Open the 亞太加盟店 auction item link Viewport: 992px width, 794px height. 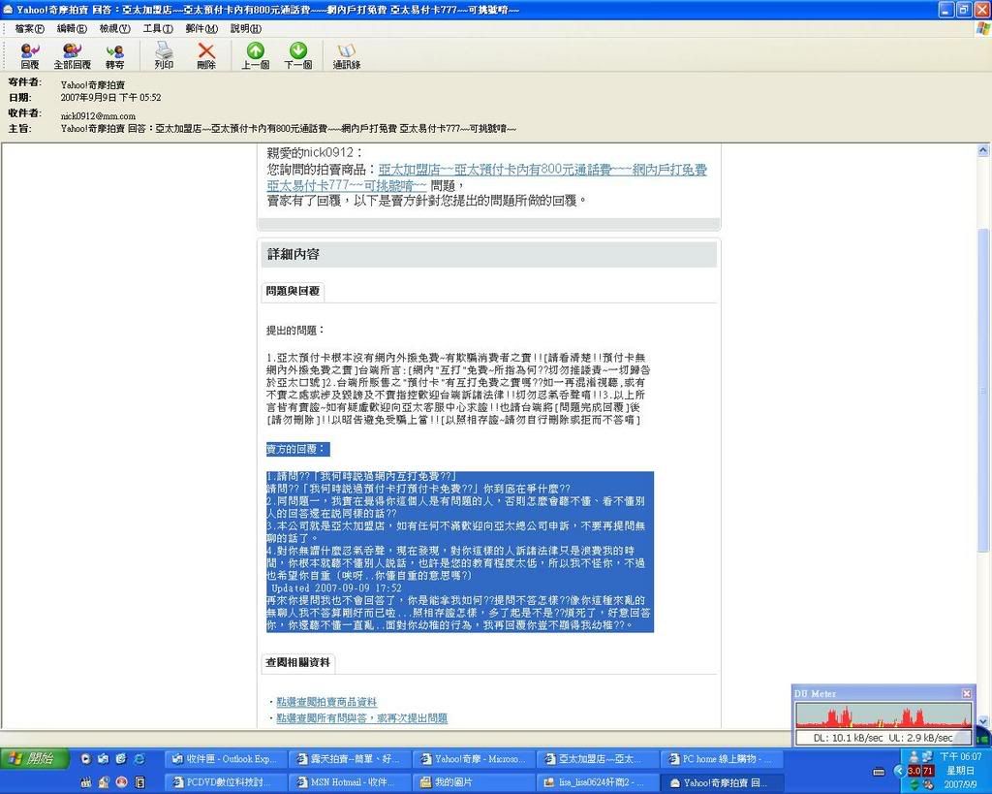click(486, 177)
